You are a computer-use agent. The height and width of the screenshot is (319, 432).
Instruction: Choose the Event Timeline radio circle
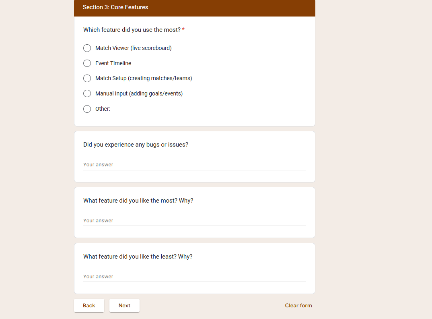click(x=87, y=63)
